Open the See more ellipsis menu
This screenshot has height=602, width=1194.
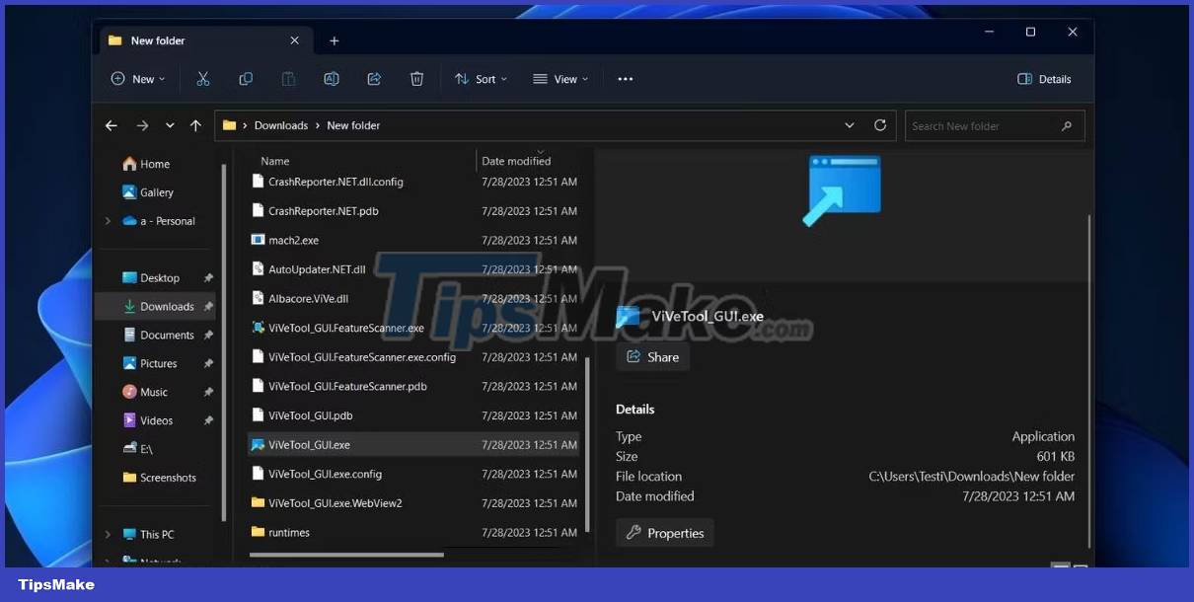pos(625,79)
